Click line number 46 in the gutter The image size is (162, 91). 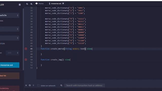31,49
